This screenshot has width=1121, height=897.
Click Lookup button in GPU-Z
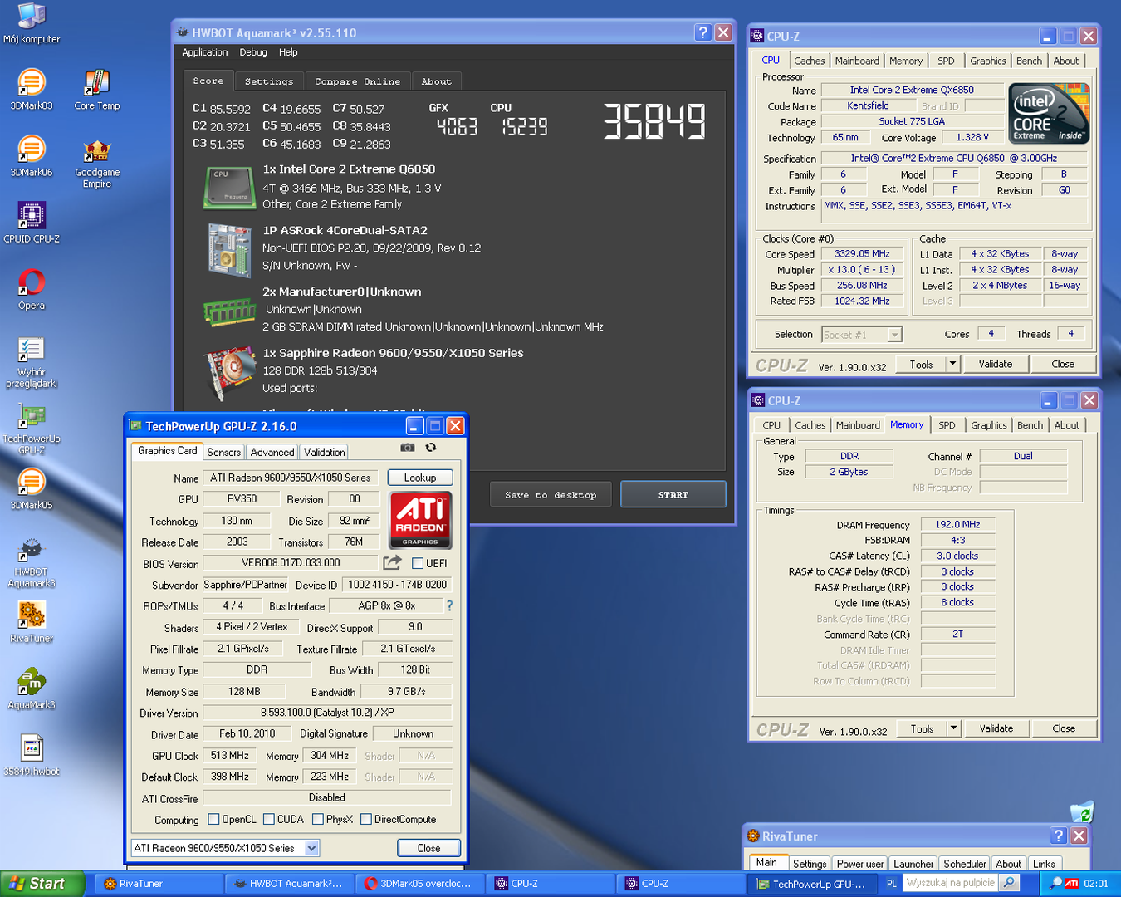(420, 478)
